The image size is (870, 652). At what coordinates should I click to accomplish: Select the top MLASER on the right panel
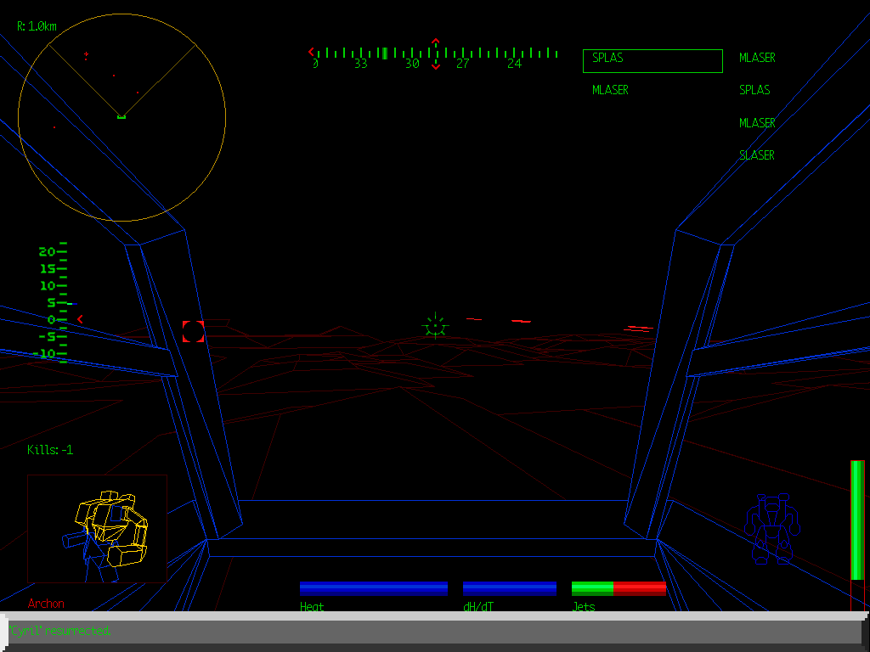pyautogui.click(x=756, y=58)
